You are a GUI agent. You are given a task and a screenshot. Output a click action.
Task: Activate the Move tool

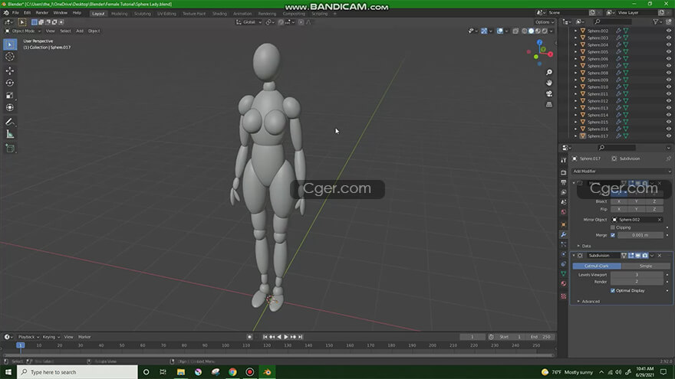pos(10,70)
